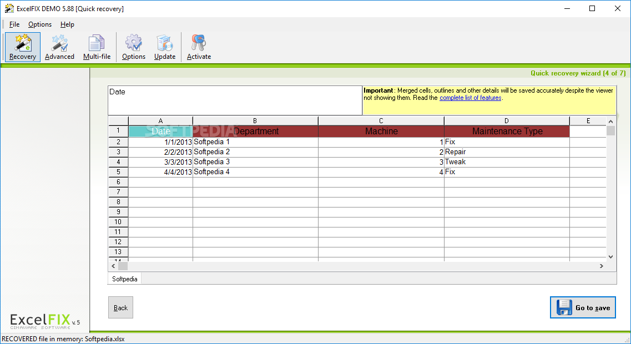Click the Department header cell
The width and height of the screenshot is (631, 344).
(x=255, y=131)
